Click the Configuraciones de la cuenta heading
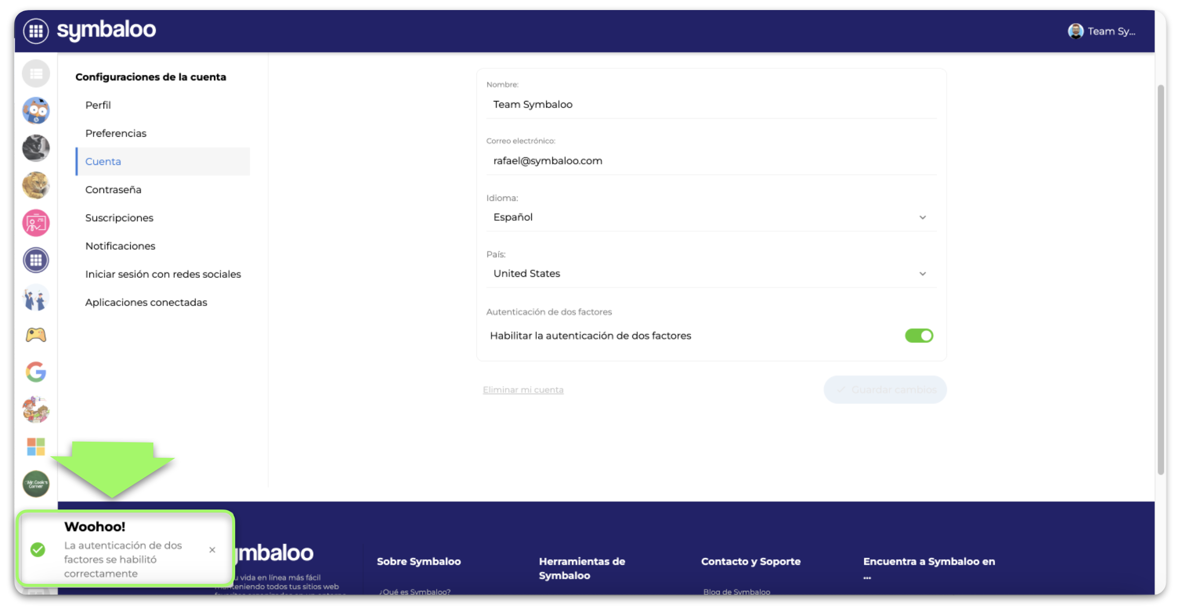The image size is (1178, 607). coord(151,77)
